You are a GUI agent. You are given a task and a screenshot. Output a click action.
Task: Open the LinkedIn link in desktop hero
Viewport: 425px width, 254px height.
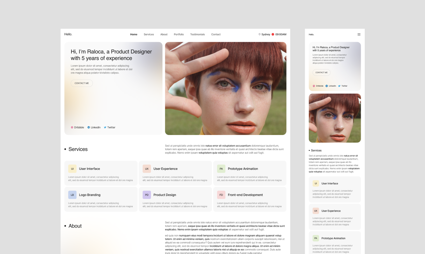pos(94,127)
